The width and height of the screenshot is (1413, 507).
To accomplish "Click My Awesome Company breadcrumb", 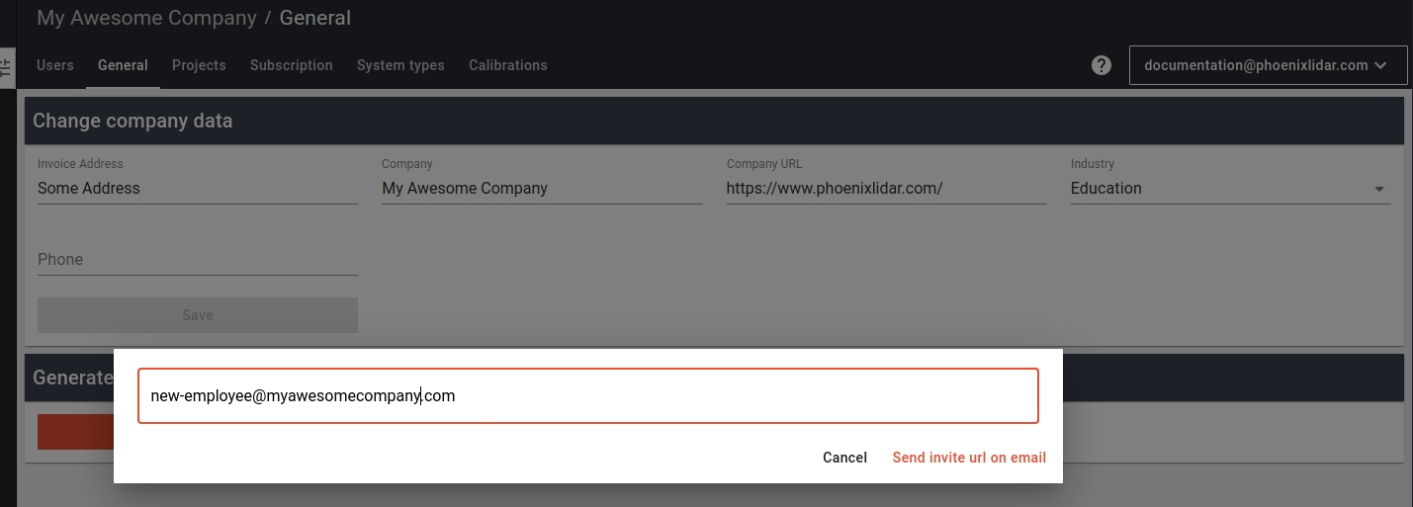I will [146, 18].
